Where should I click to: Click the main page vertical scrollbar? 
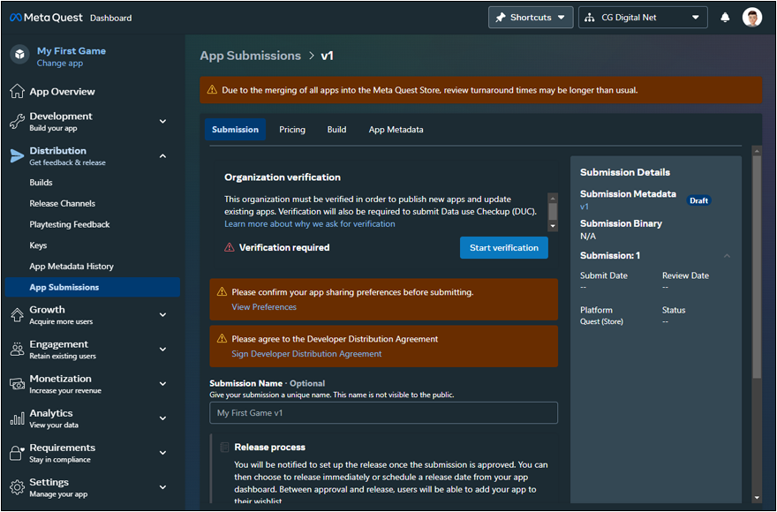click(x=756, y=267)
